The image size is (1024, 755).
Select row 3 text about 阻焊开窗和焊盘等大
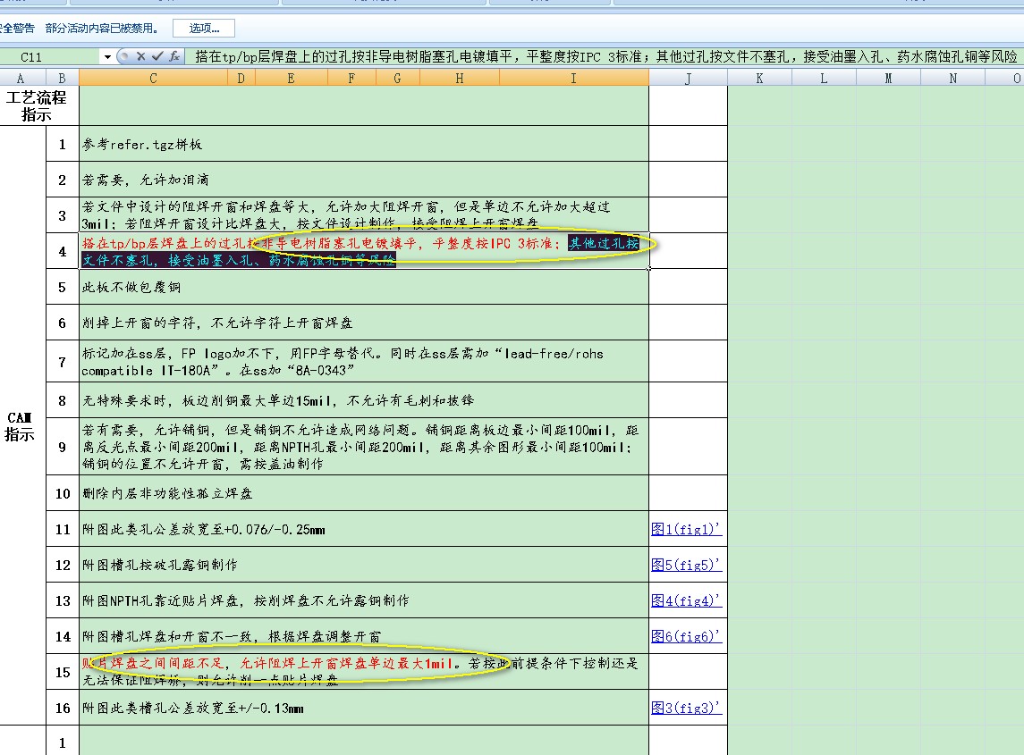click(x=364, y=215)
